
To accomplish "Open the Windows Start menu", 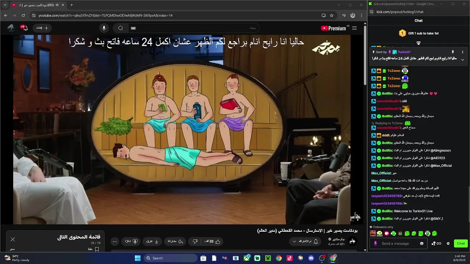I will [138, 258].
